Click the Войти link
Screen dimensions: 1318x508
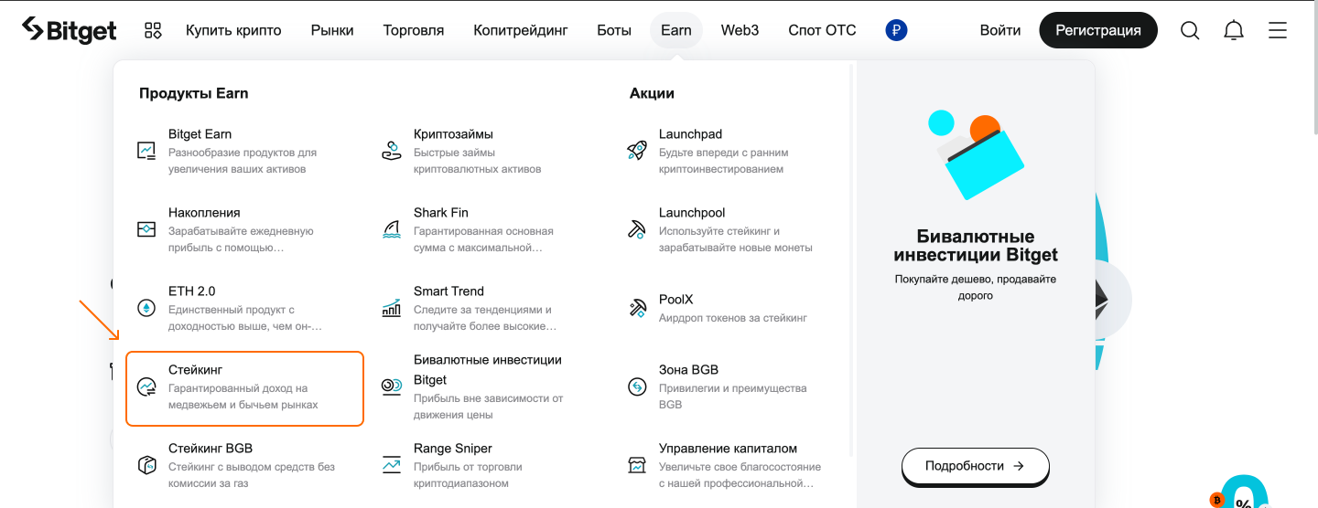coord(999,30)
